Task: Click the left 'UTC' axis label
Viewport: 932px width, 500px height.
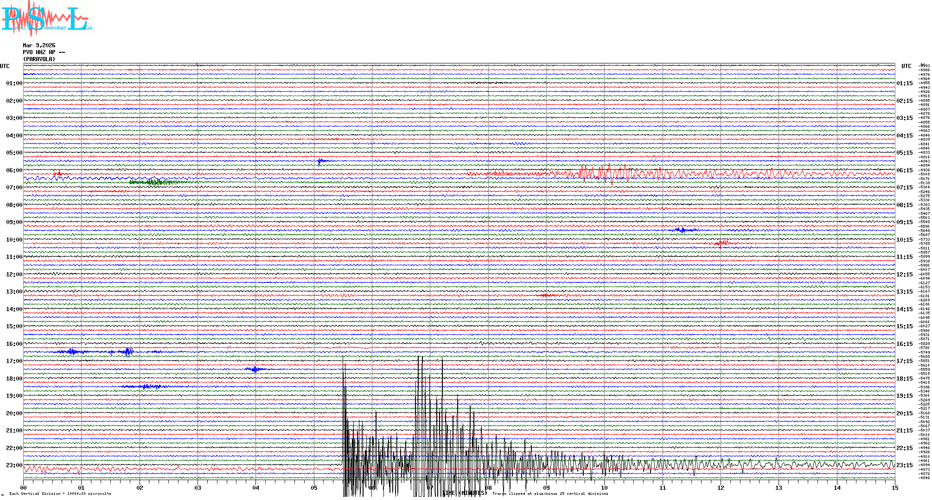Action: pyautogui.click(x=5, y=66)
